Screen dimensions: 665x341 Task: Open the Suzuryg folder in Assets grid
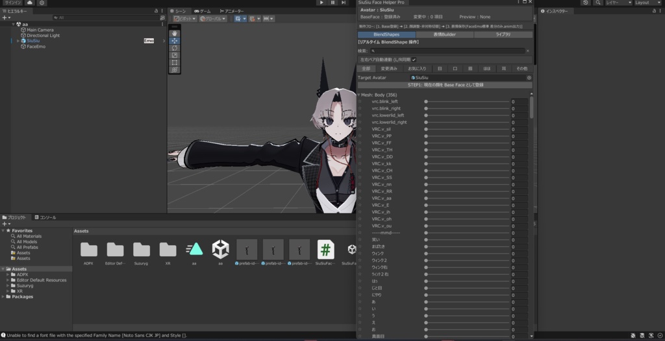[141, 250]
